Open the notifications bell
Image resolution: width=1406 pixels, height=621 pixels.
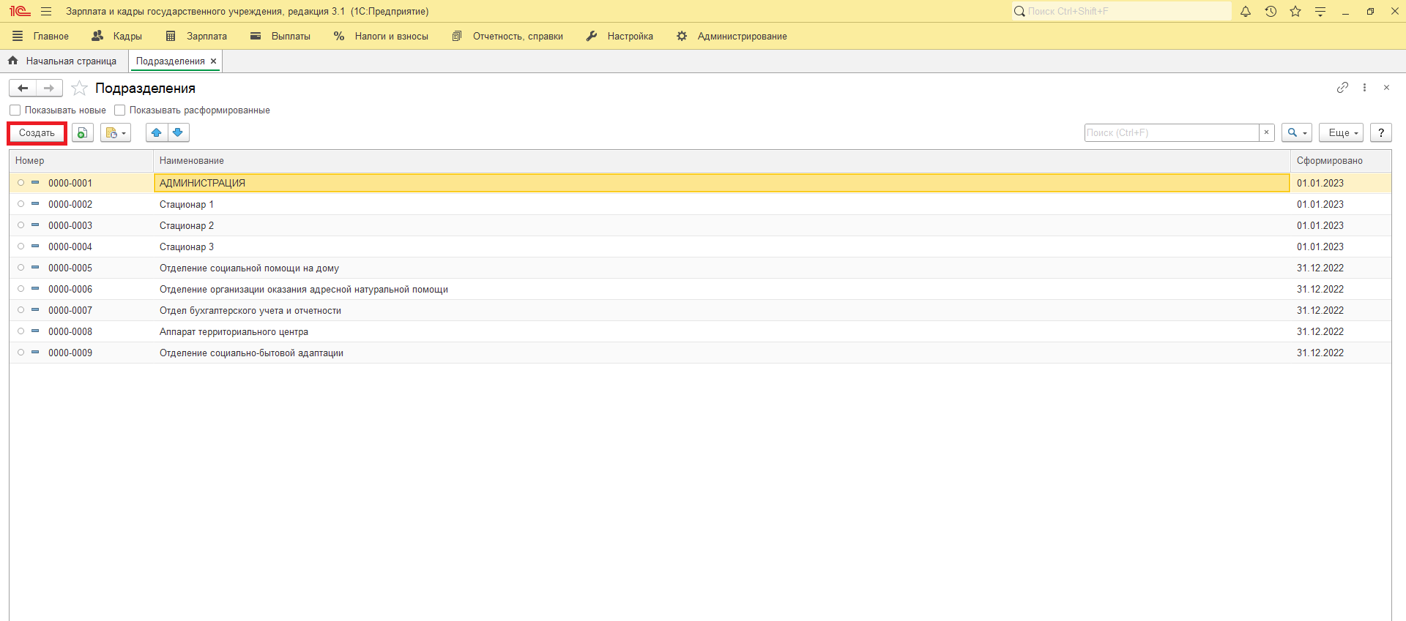tap(1246, 11)
